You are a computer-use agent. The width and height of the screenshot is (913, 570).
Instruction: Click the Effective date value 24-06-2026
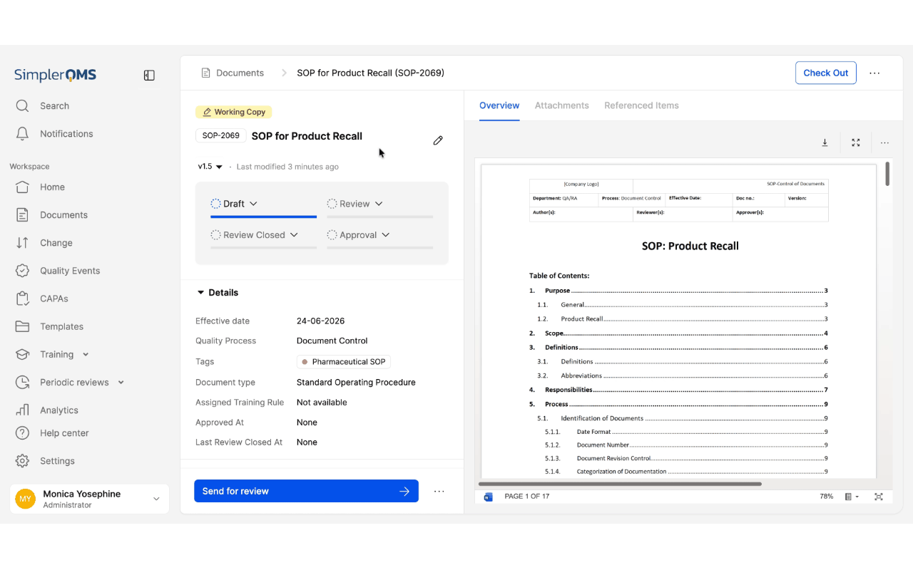(320, 321)
